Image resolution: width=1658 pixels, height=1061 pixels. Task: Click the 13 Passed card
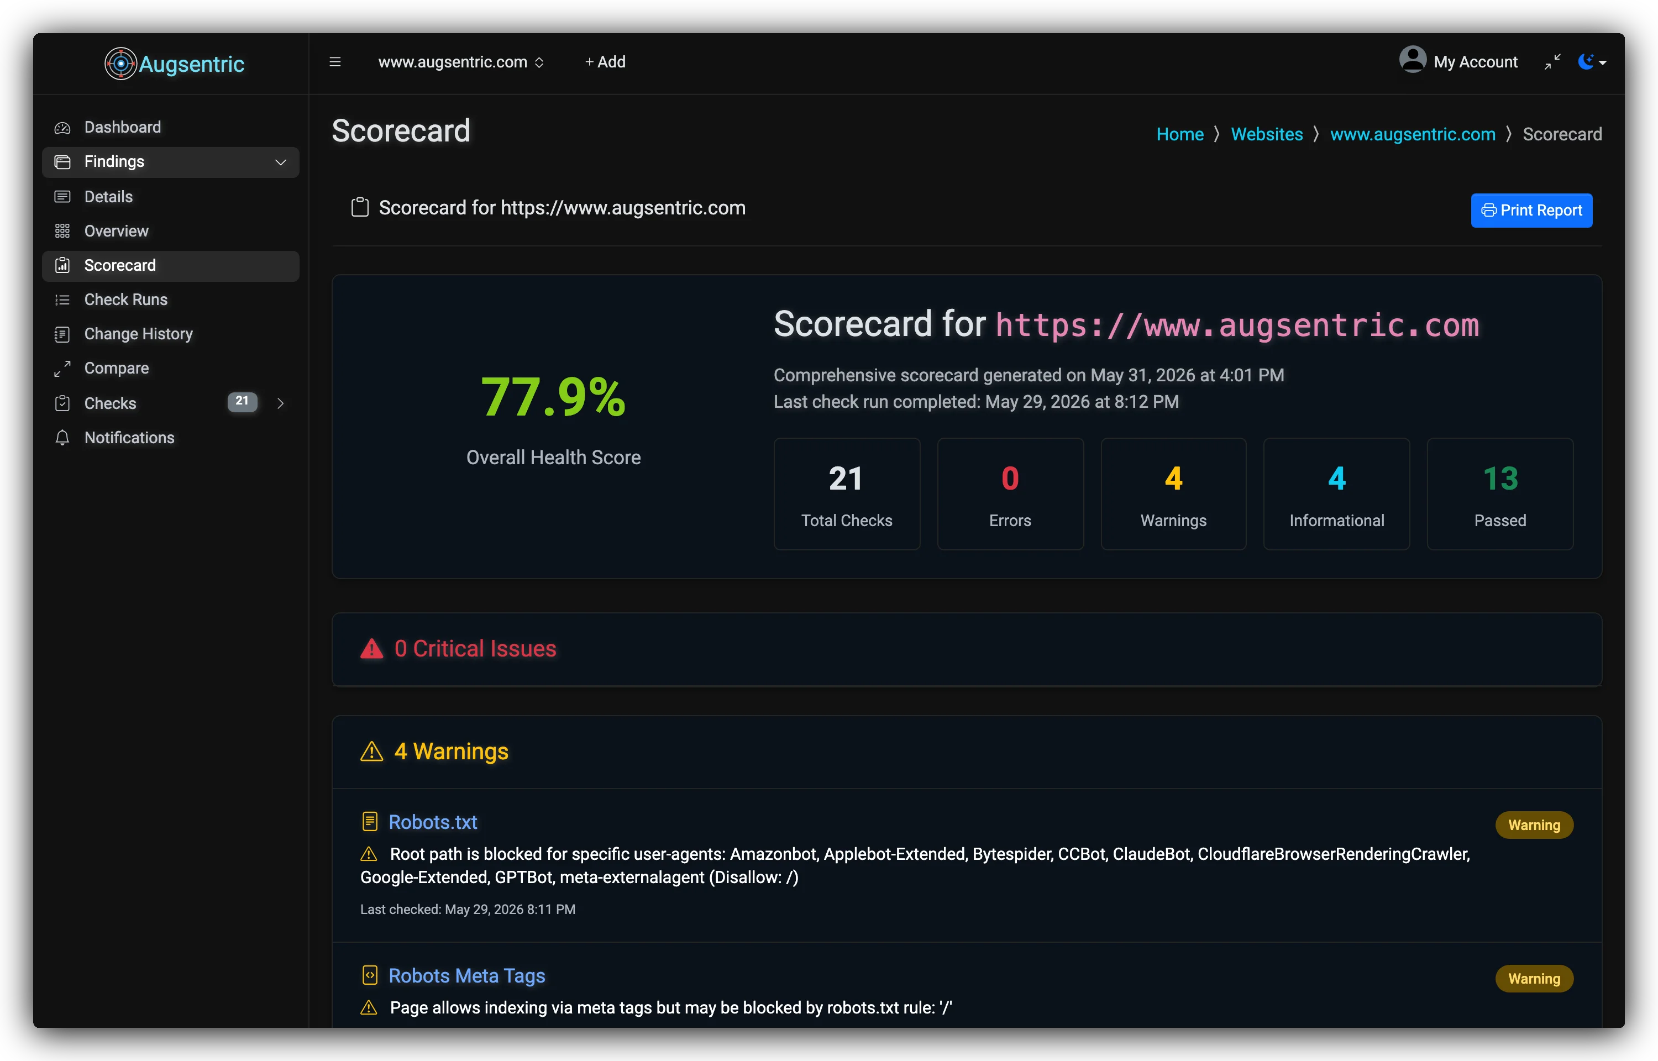[x=1499, y=494]
